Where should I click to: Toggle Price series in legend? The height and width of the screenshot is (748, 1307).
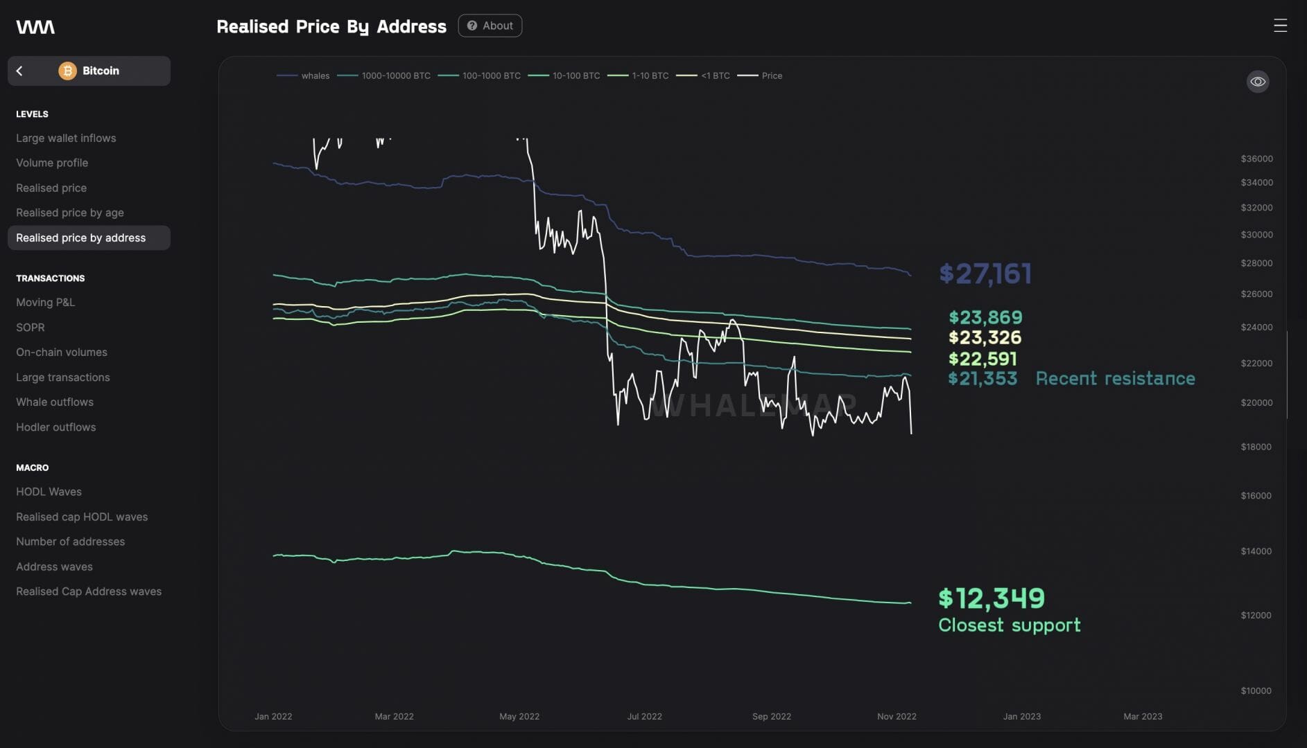pos(760,75)
